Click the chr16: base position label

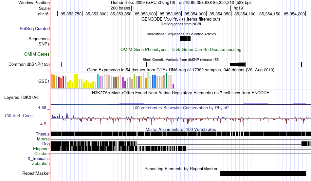[44, 14]
